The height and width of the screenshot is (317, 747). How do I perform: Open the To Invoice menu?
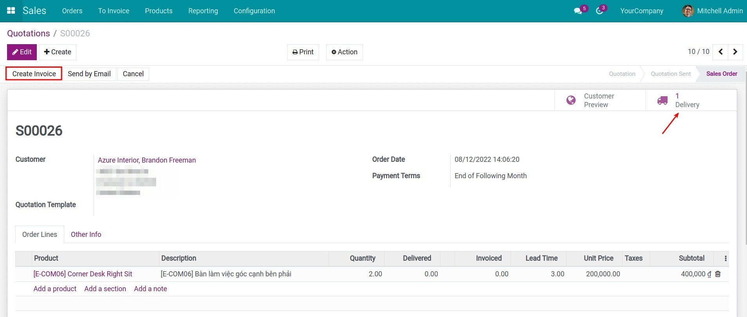[114, 11]
